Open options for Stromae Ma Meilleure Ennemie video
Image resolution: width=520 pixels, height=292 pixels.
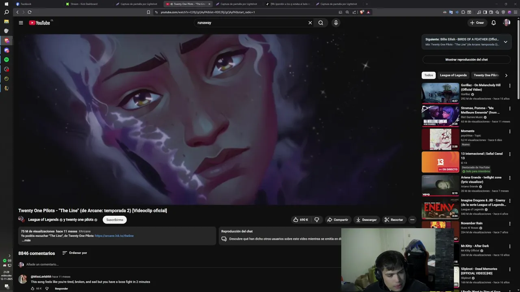(x=510, y=109)
